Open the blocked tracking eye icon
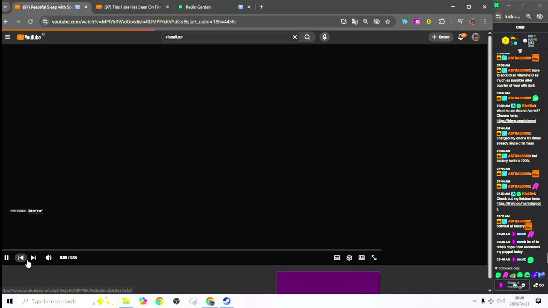Image resolution: width=548 pixels, height=308 pixels. tap(377, 21)
